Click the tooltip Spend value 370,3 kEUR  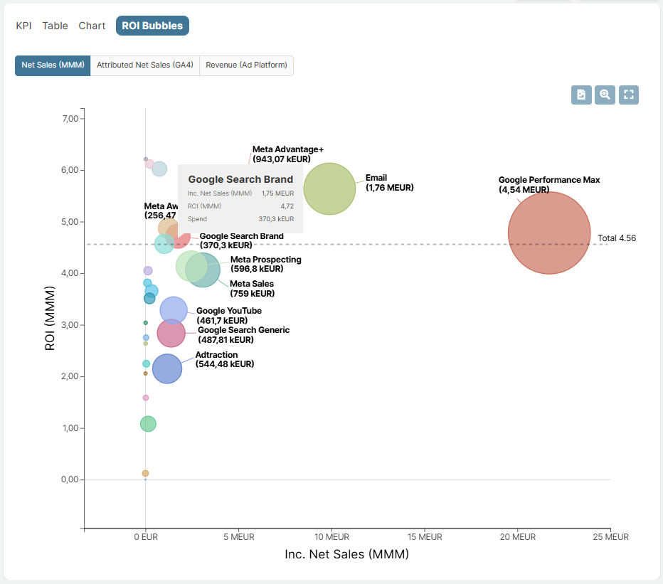[x=276, y=219]
